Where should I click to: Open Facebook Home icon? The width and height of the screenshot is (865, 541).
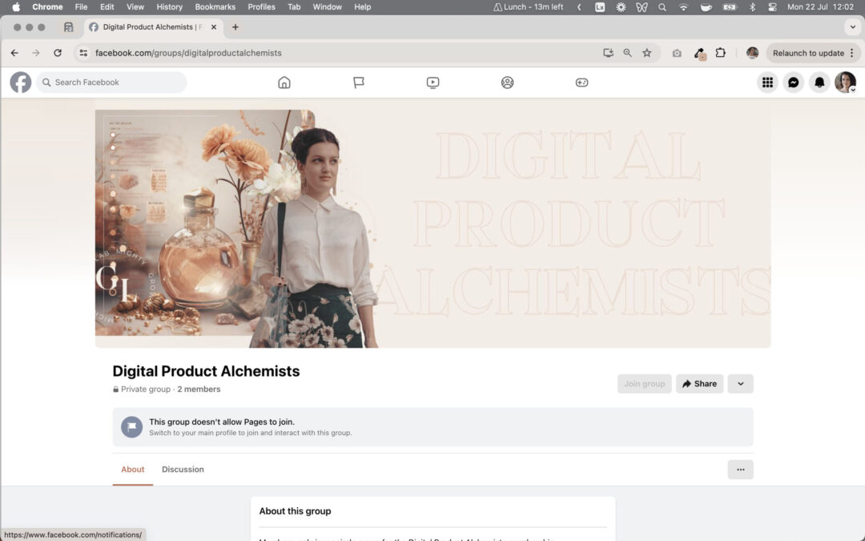click(x=284, y=83)
